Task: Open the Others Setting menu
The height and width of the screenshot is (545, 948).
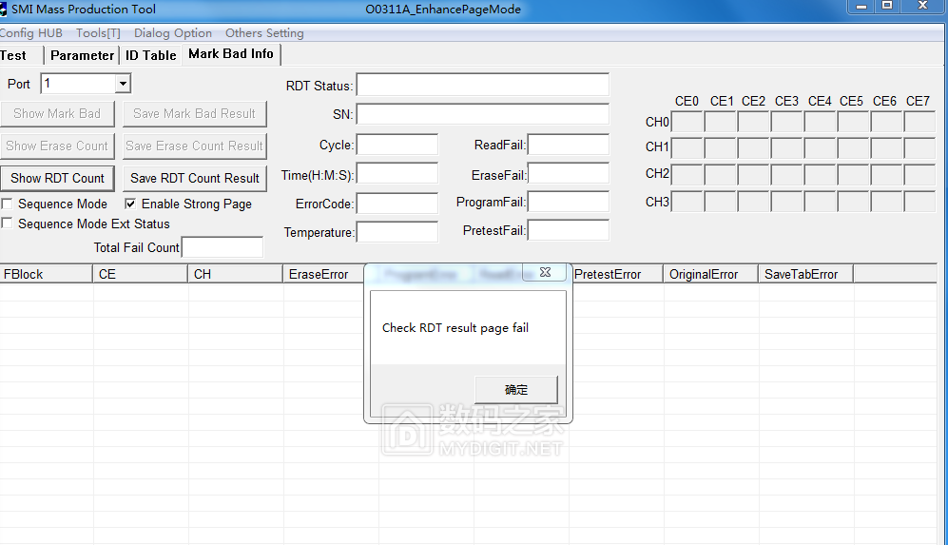Action: click(x=264, y=33)
